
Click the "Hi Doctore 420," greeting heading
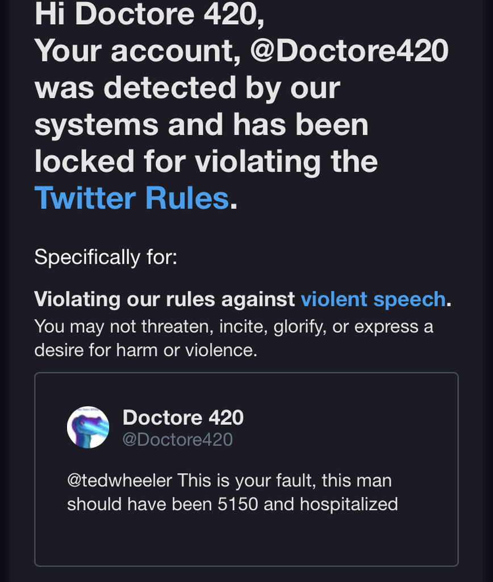click(x=149, y=14)
